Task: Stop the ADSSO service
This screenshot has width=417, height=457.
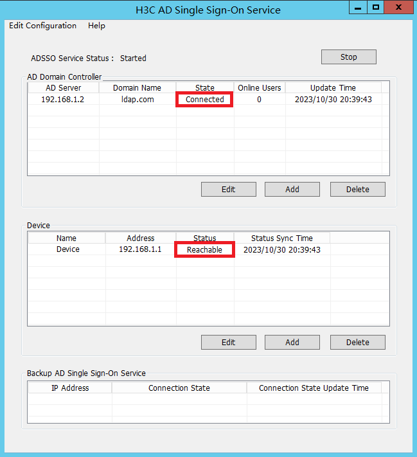Action: point(348,57)
